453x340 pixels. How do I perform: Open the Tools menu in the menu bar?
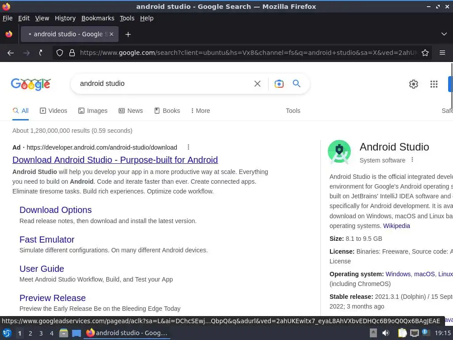(x=127, y=18)
